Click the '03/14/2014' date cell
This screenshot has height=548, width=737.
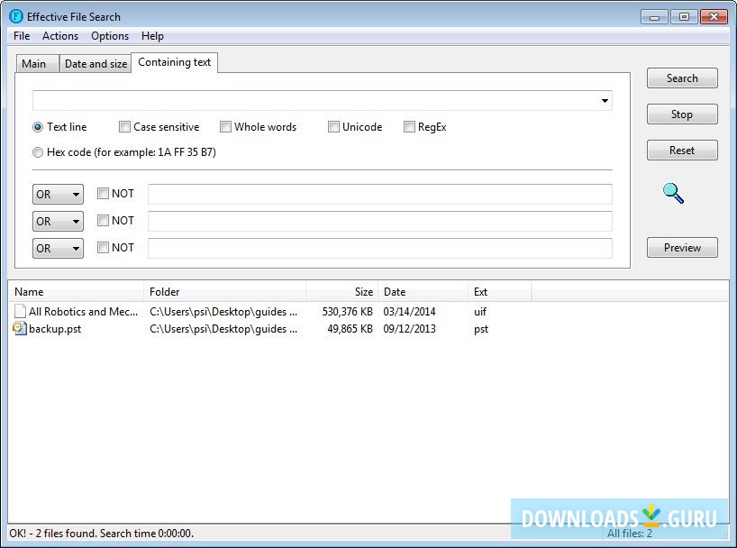409,311
